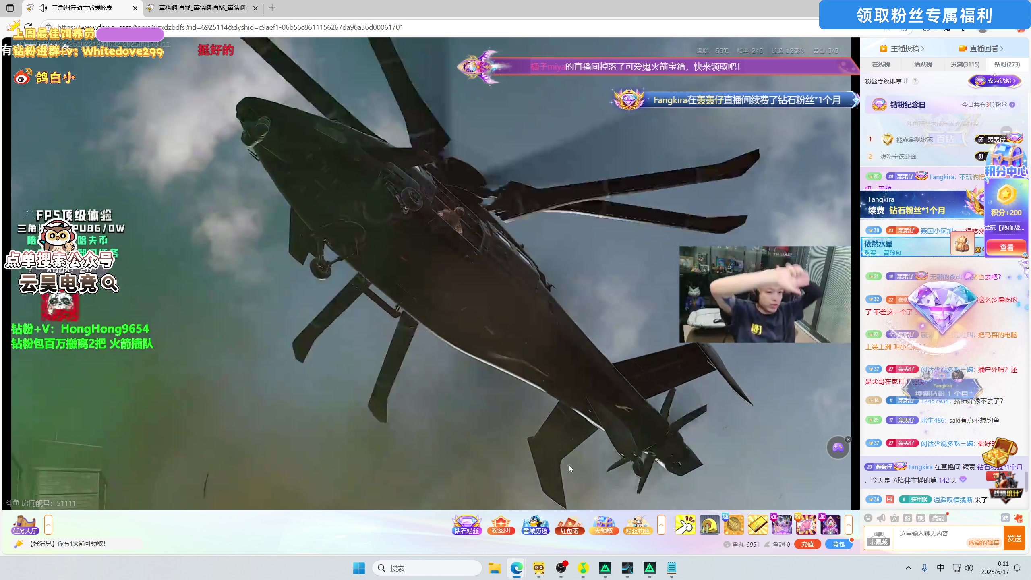The height and width of the screenshot is (580, 1031).
Task: Expand the gift list arrow
Action: pyautogui.click(x=849, y=525)
